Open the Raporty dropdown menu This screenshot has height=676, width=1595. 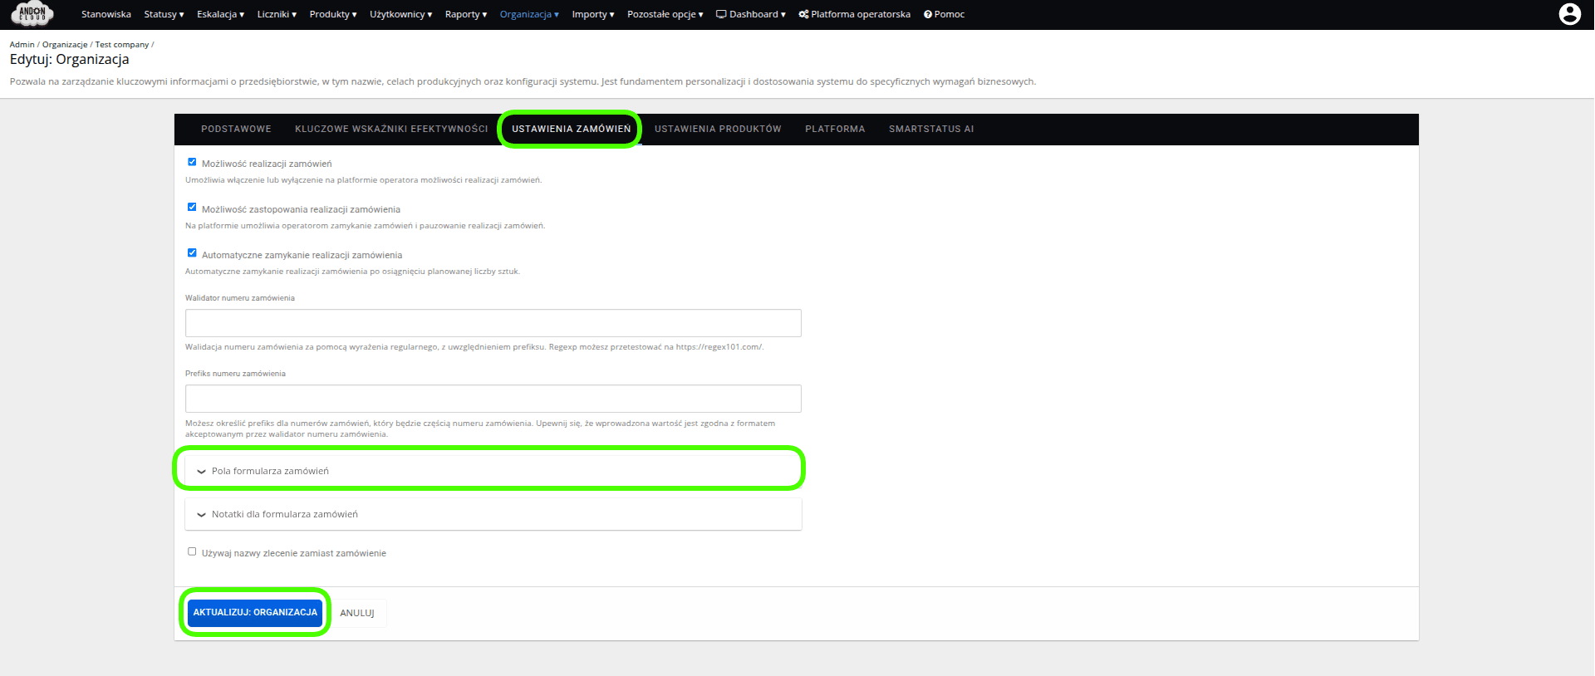(x=465, y=14)
